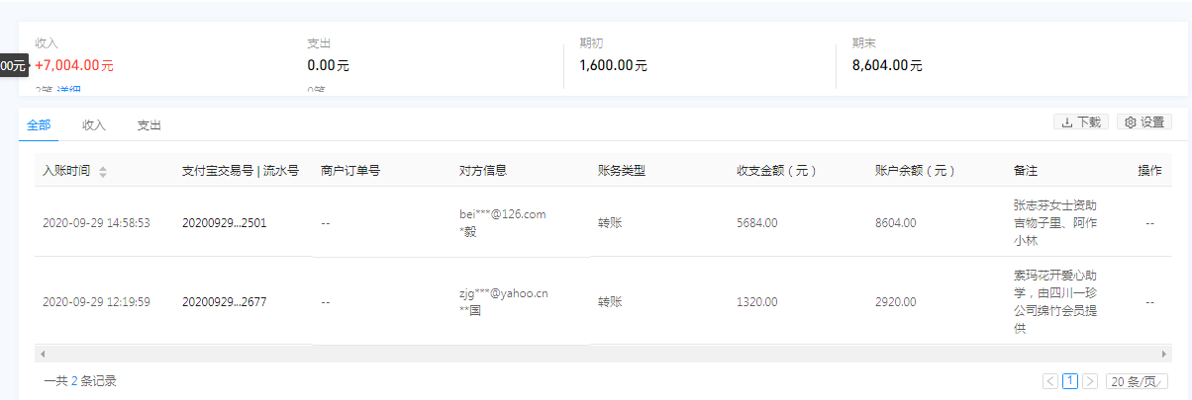Click left arrow of horizontal scrollbar
Image resolution: width=1192 pixels, height=400 pixels.
[x=42, y=354]
